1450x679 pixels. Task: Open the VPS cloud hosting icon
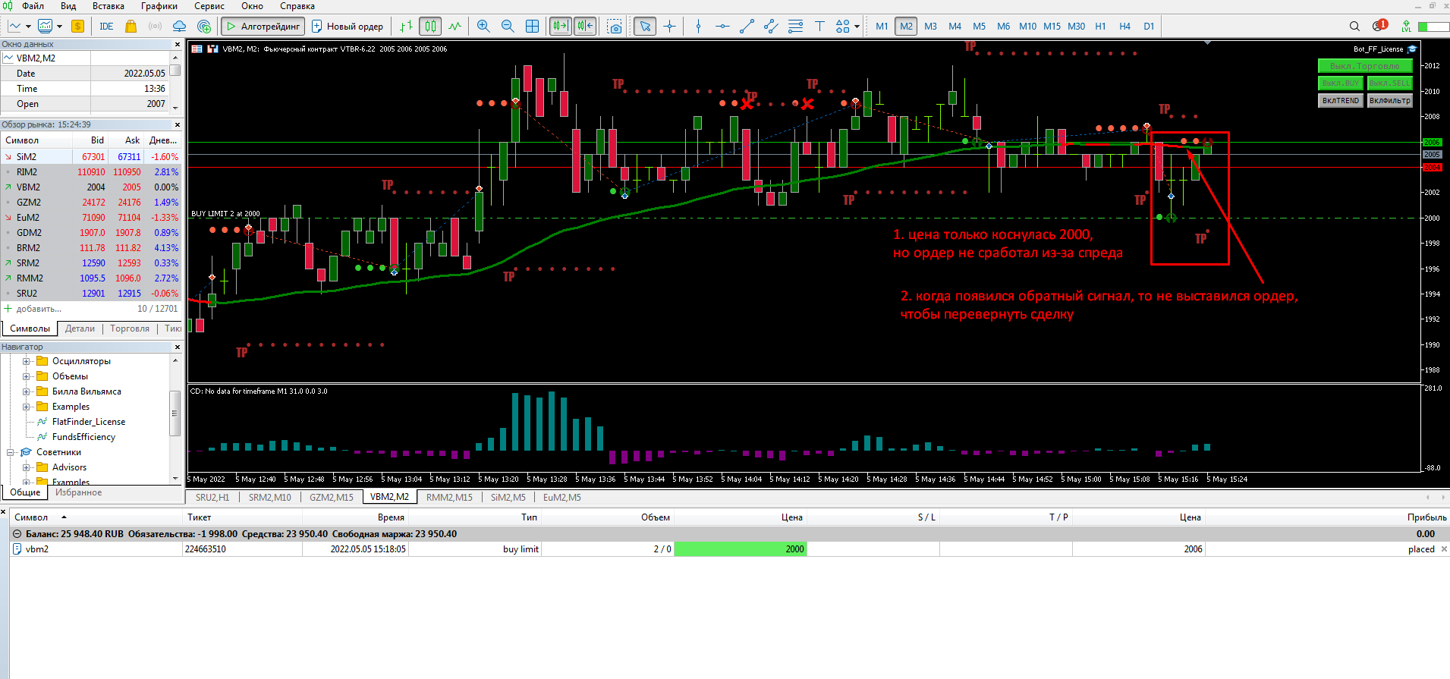pyautogui.click(x=179, y=26)
